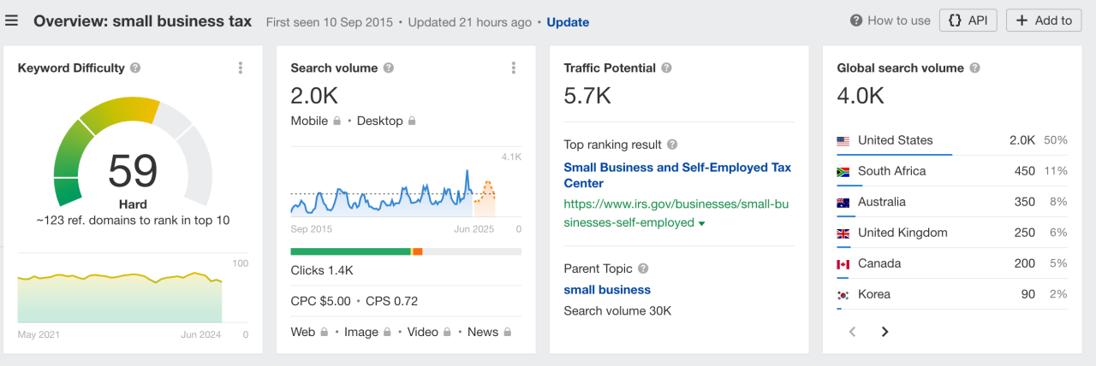
Task: Open Search volume three-dot options menu
Action: pos(514,68)
